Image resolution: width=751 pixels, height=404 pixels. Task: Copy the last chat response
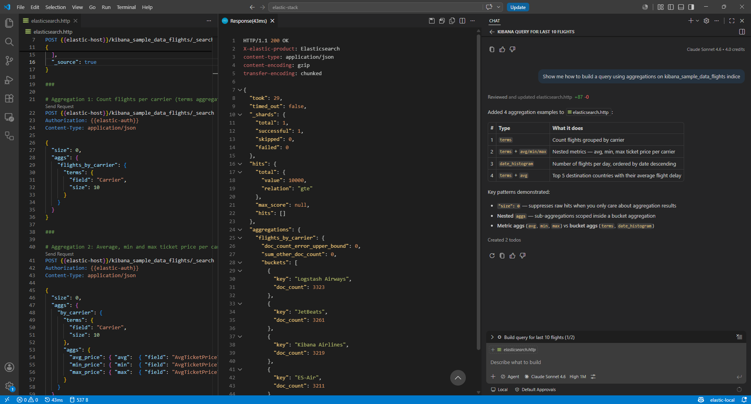click(x=502, y=256)
